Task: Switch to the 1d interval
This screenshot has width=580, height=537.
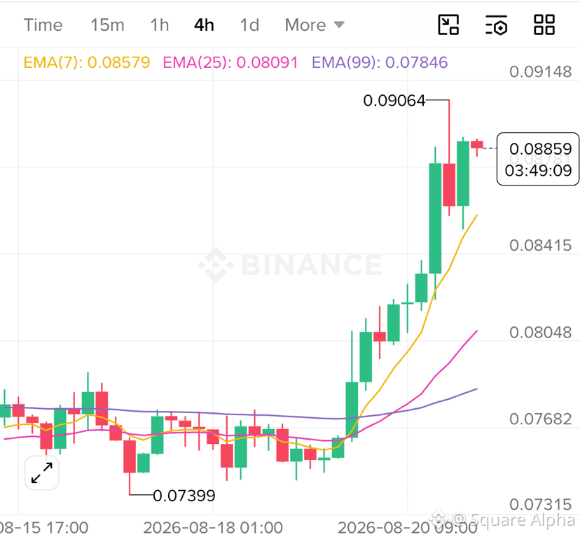Action: [x=249, y=25]
